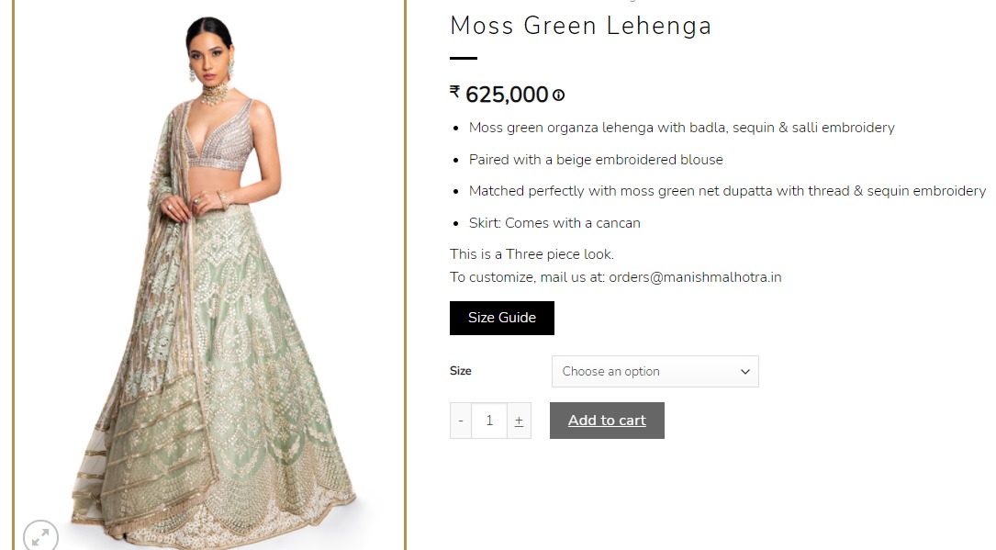Click the black divider under the title
The width and height of the screenshot is (996, 550).
pos(464,58)
